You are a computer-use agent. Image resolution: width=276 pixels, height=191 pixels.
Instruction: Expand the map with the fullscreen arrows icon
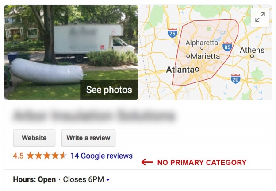pos(260,17)
